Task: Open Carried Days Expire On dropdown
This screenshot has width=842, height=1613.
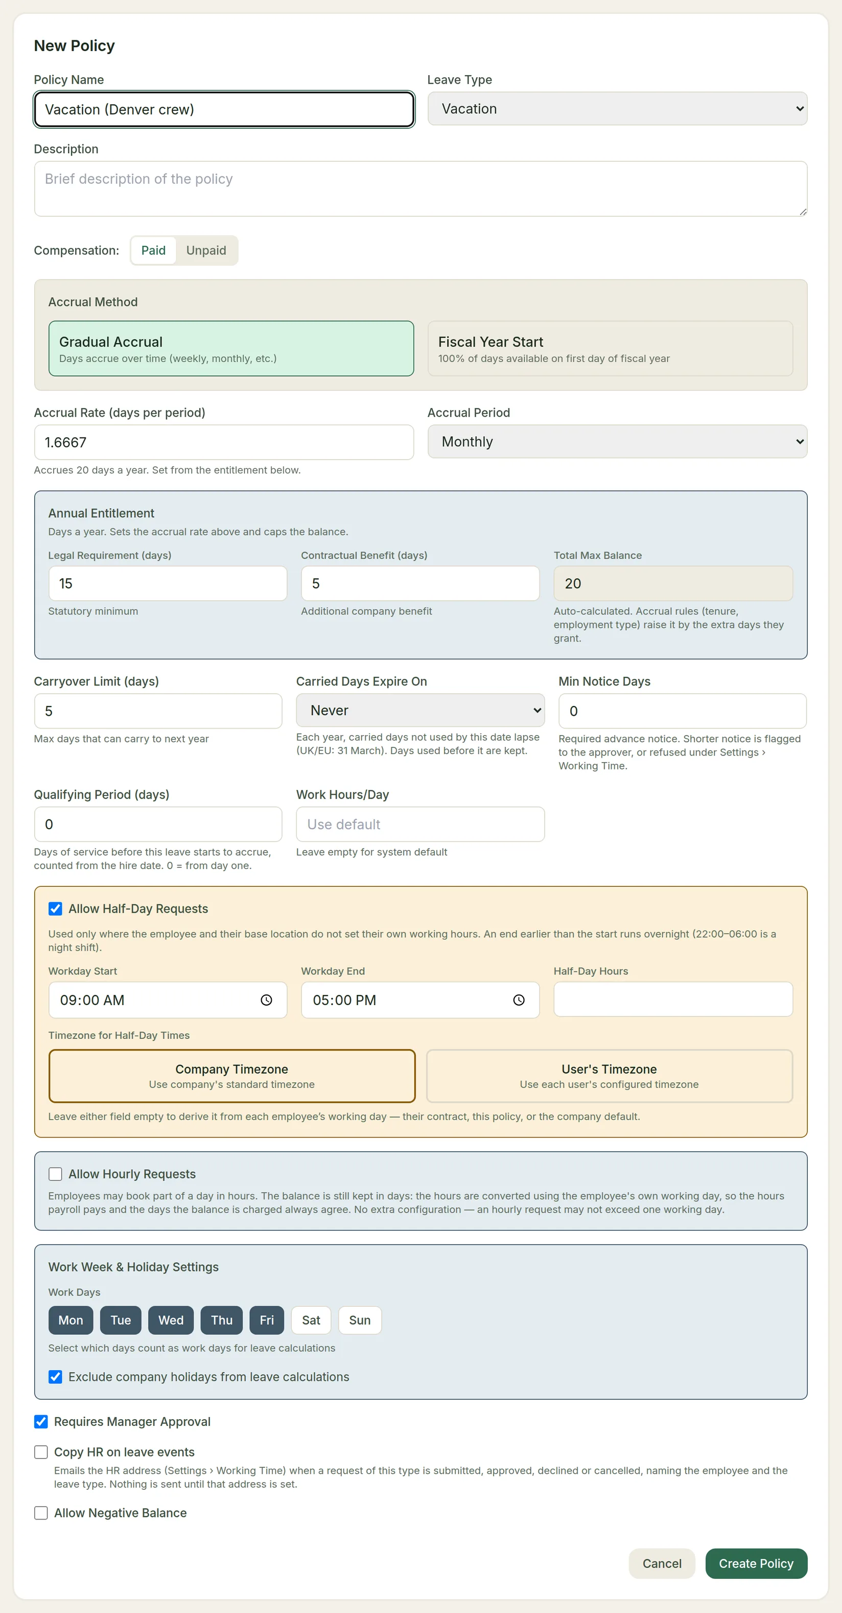Action: [x=420, y=711]
